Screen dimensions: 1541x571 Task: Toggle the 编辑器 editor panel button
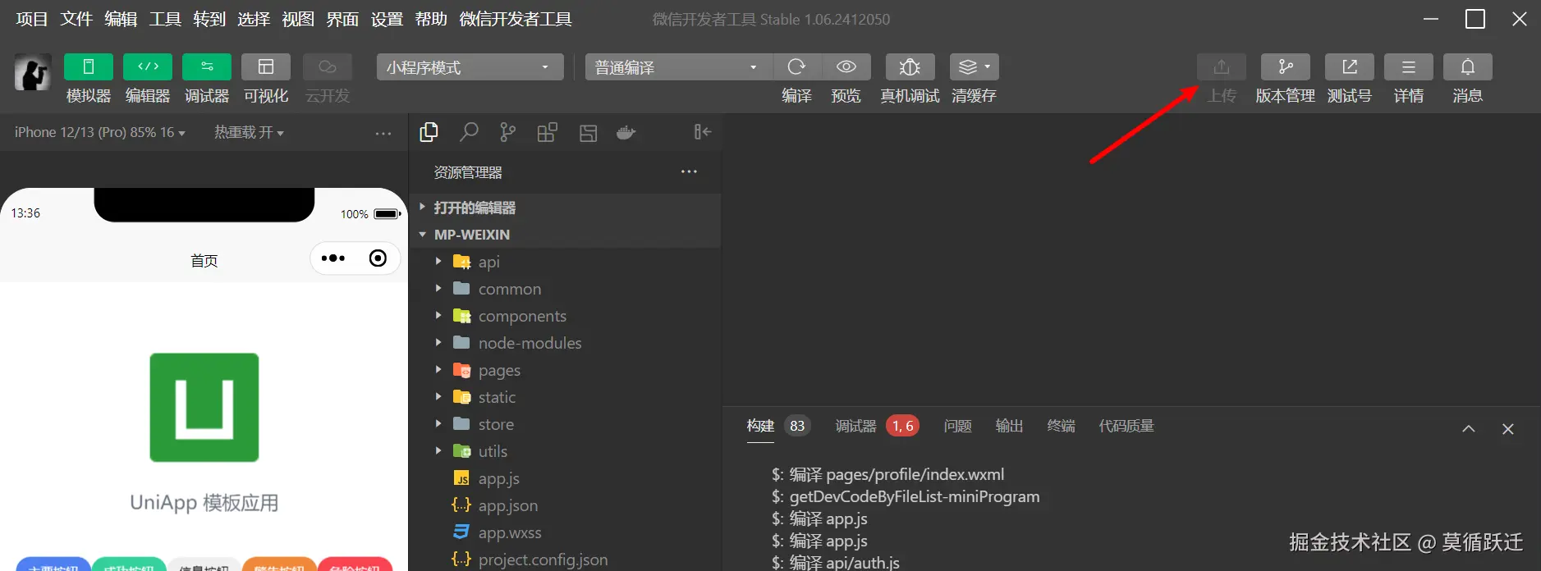148,66
